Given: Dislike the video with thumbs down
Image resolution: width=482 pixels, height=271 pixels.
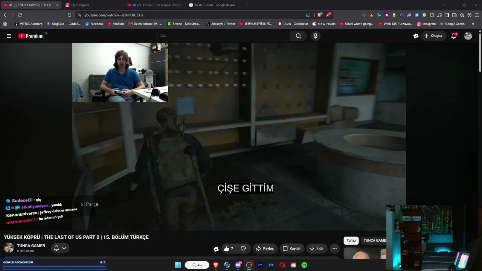Looking at the screenshot, I should point(243,248).
